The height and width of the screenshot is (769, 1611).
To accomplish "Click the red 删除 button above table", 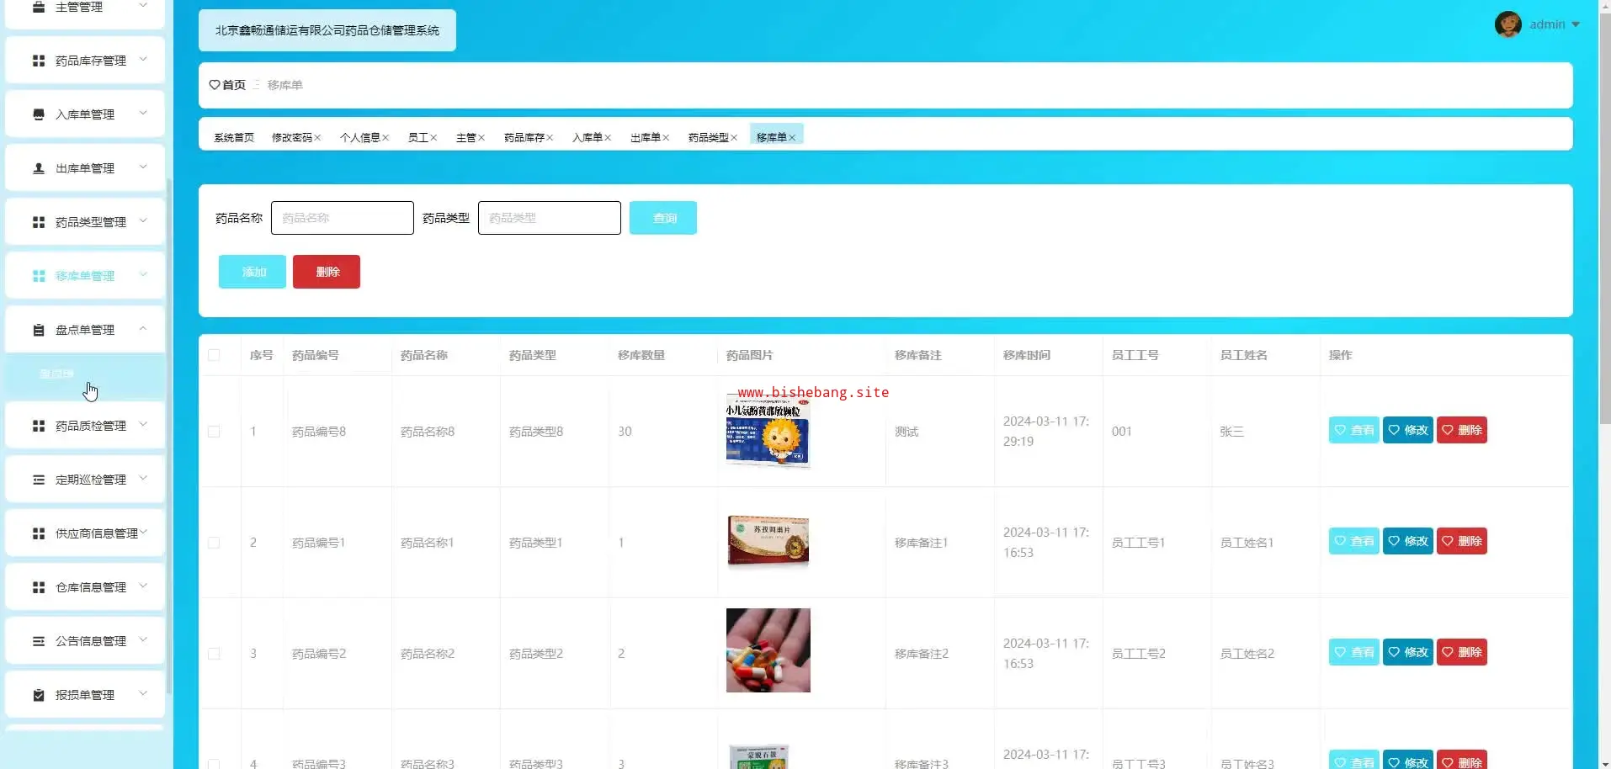I will [x=327, y=272].
